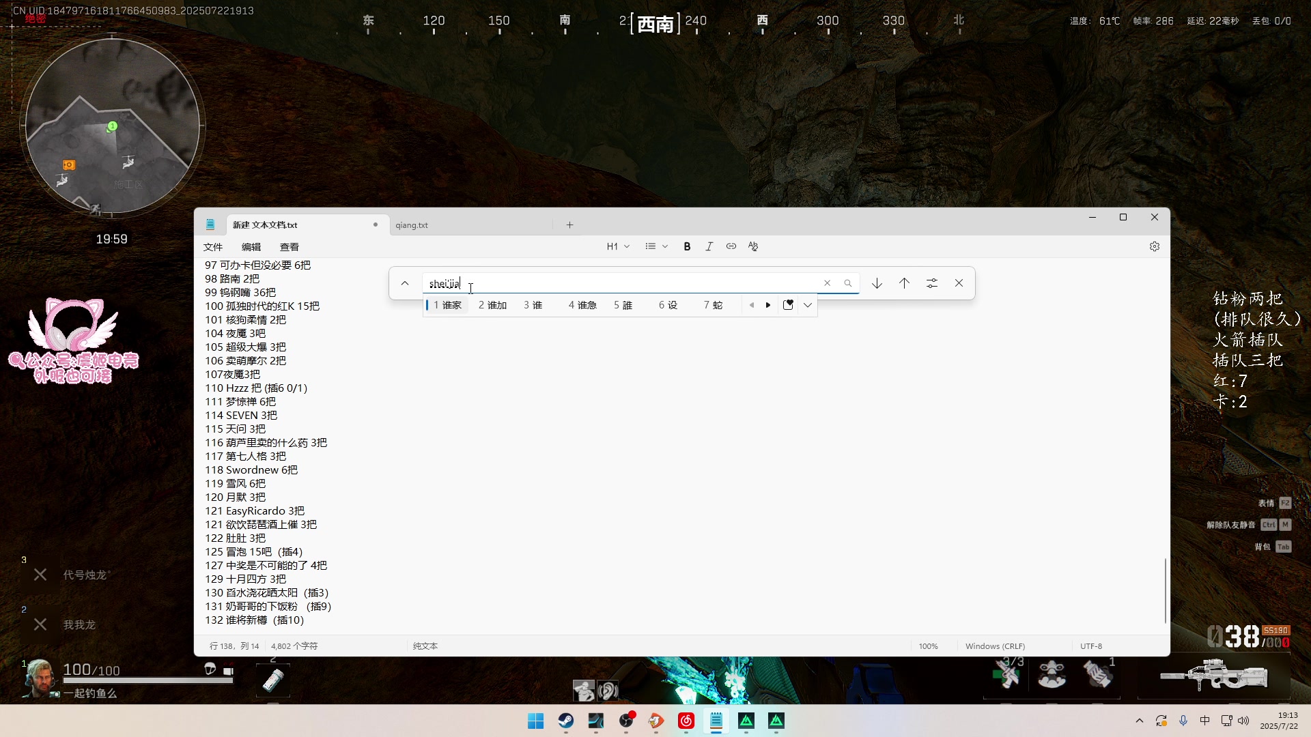
Task: Clear the search box text
Action: point(827,283)
